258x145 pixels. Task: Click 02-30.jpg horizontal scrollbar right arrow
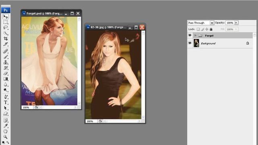coord(139,121)
